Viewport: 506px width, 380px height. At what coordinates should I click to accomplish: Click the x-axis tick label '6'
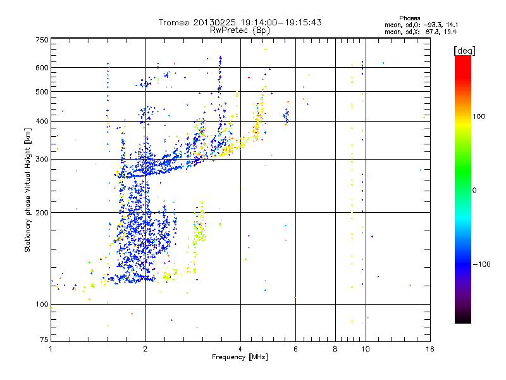[295, 349]
